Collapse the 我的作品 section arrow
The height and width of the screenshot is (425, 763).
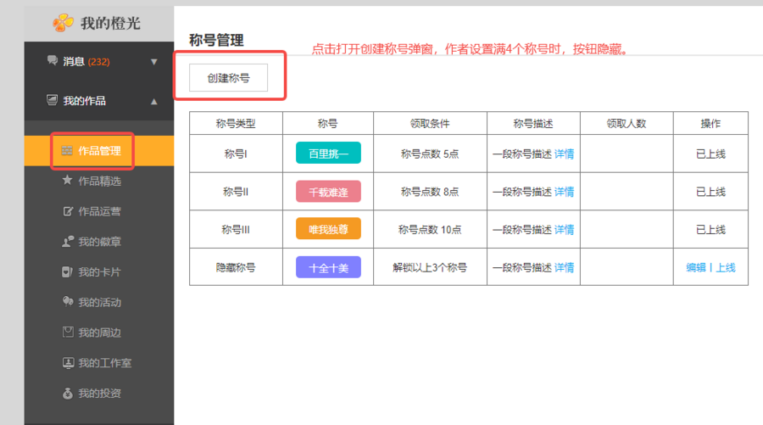pos(153,102)
